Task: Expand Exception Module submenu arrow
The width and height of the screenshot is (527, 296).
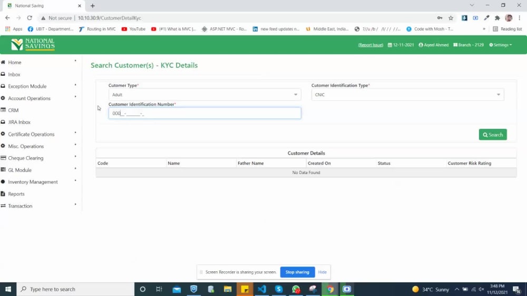Action: point(75,85)
